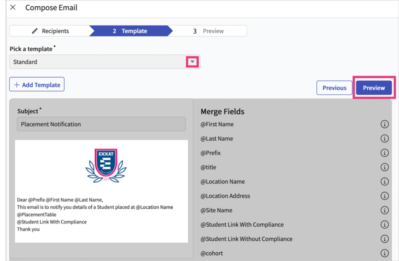This screenshot has width=399, height=261.
Task: Click the Exxat logo in email body
Action: coord(106,166)
